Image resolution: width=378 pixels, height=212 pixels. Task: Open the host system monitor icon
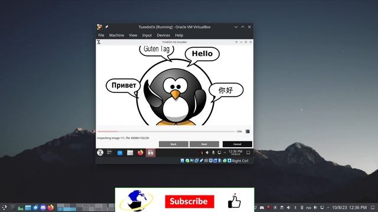(21, 208)
